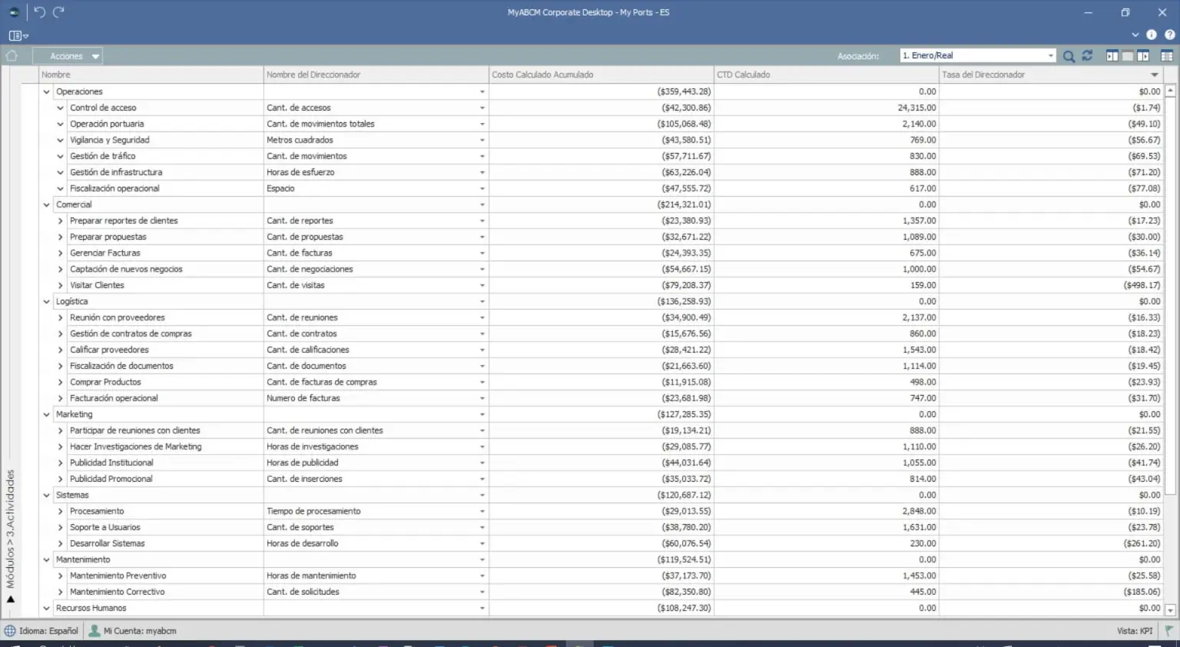Click the grid table view icon

point(1166,56)
